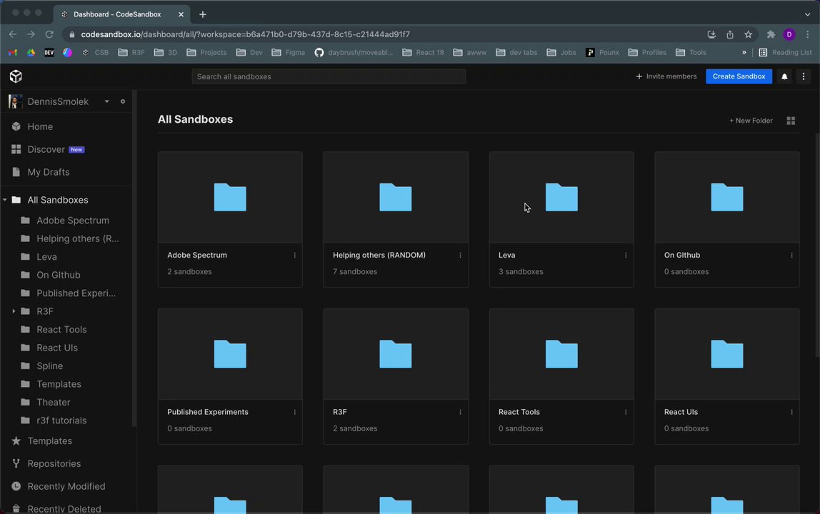Click the New Folder button
Screen dimensions: 820x514
point(751,121)
